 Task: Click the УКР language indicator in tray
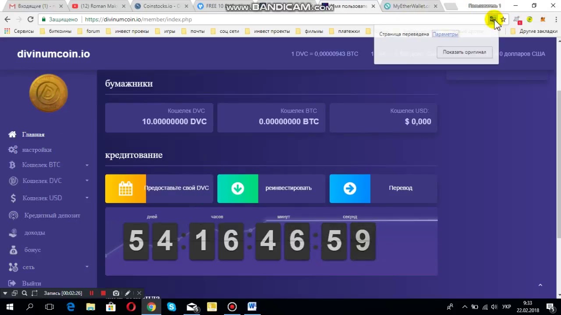click(x=506, y=307)
